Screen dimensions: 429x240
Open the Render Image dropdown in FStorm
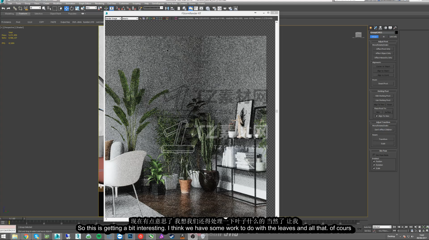click(113, 19)
